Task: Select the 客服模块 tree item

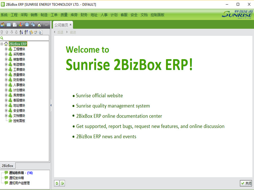Action: coord(19,100)
